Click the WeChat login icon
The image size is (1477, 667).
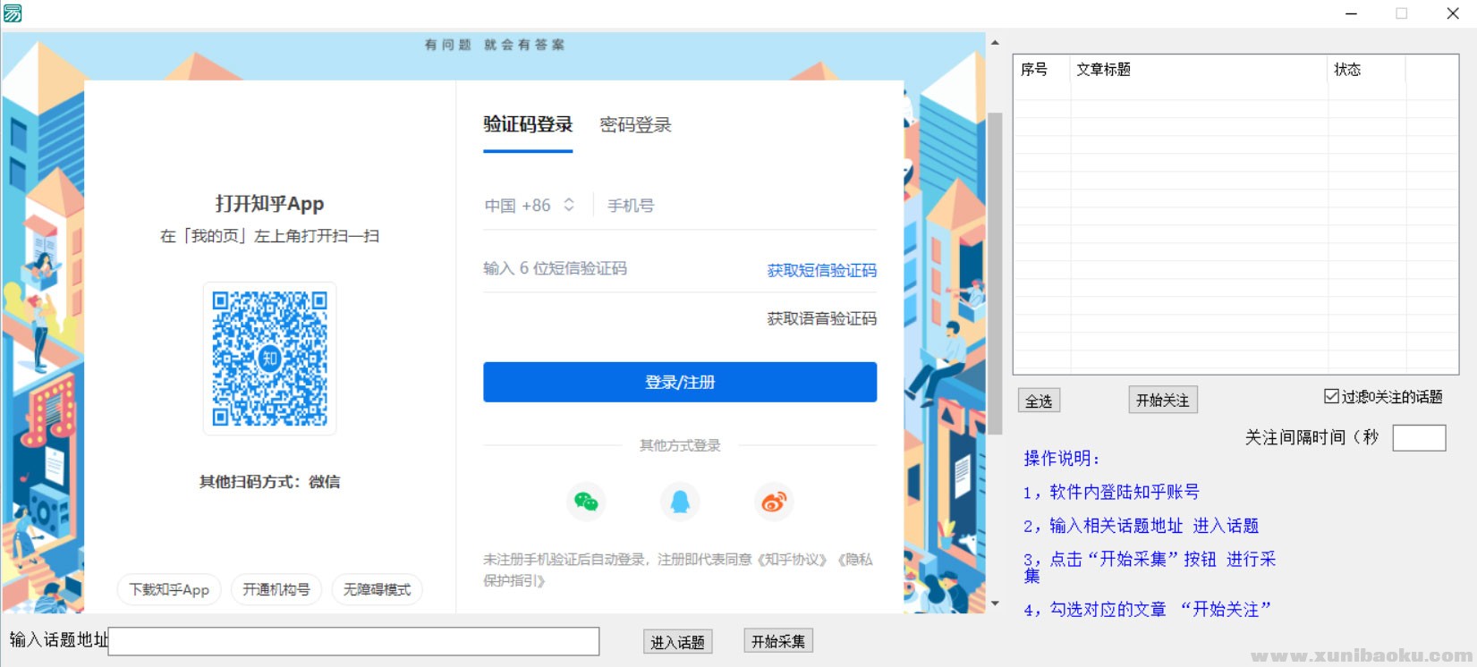(x=586, y=502)
